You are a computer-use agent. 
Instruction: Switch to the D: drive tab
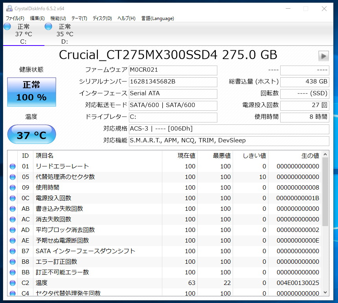point(65,34)
